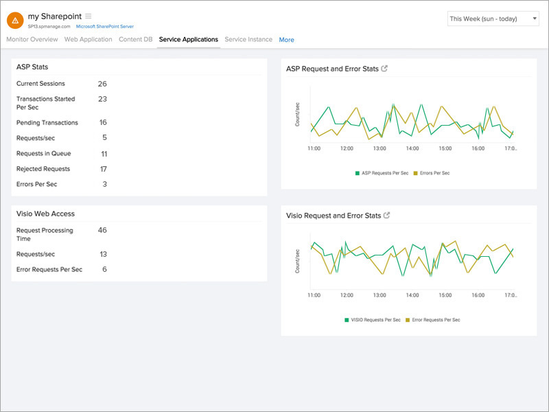This screenshot has width=549, height=412.
Task: Click the popout icon on ASP Request and Error Stats
Action: coord(386,67)
